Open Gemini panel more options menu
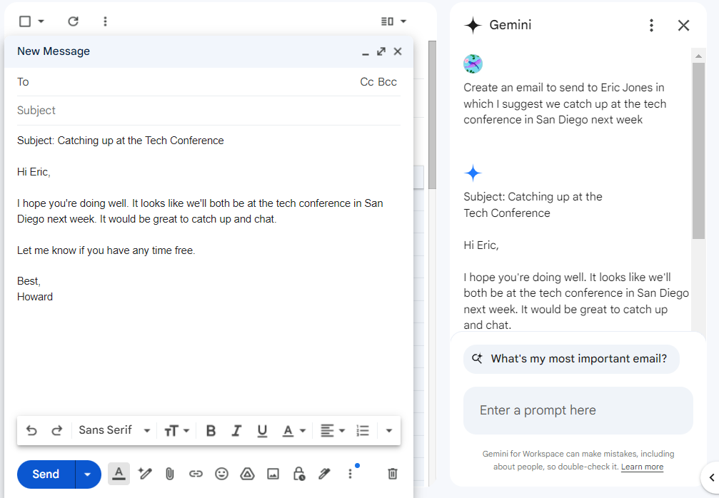The height and width of the screenshot is (498, 719). pos(650,26)
